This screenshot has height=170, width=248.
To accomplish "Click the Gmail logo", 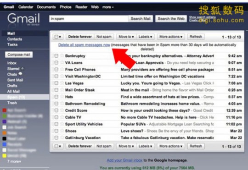I will point(23,19).
